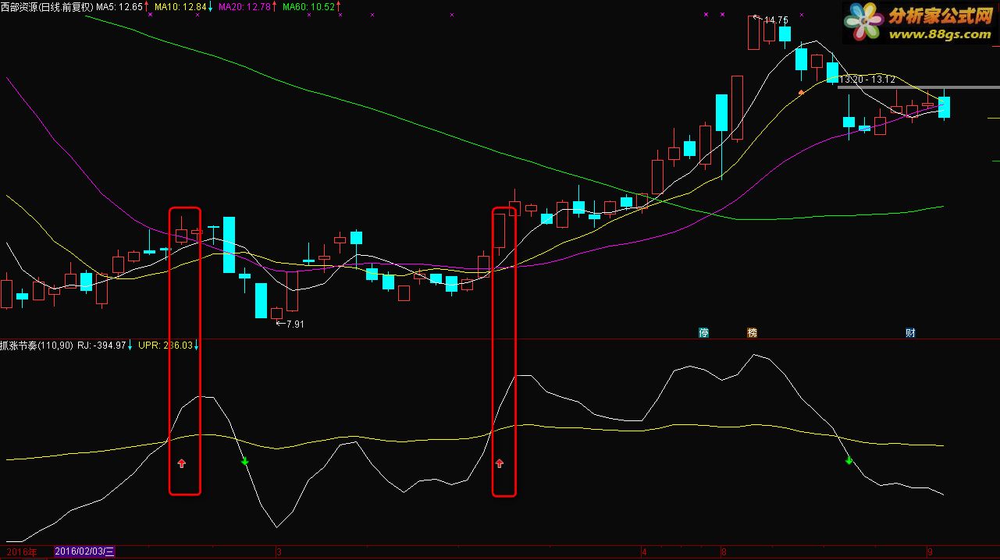1000x560 pixels.
Task: Click the month 4 tick on time axis
Action: [644, 551]
